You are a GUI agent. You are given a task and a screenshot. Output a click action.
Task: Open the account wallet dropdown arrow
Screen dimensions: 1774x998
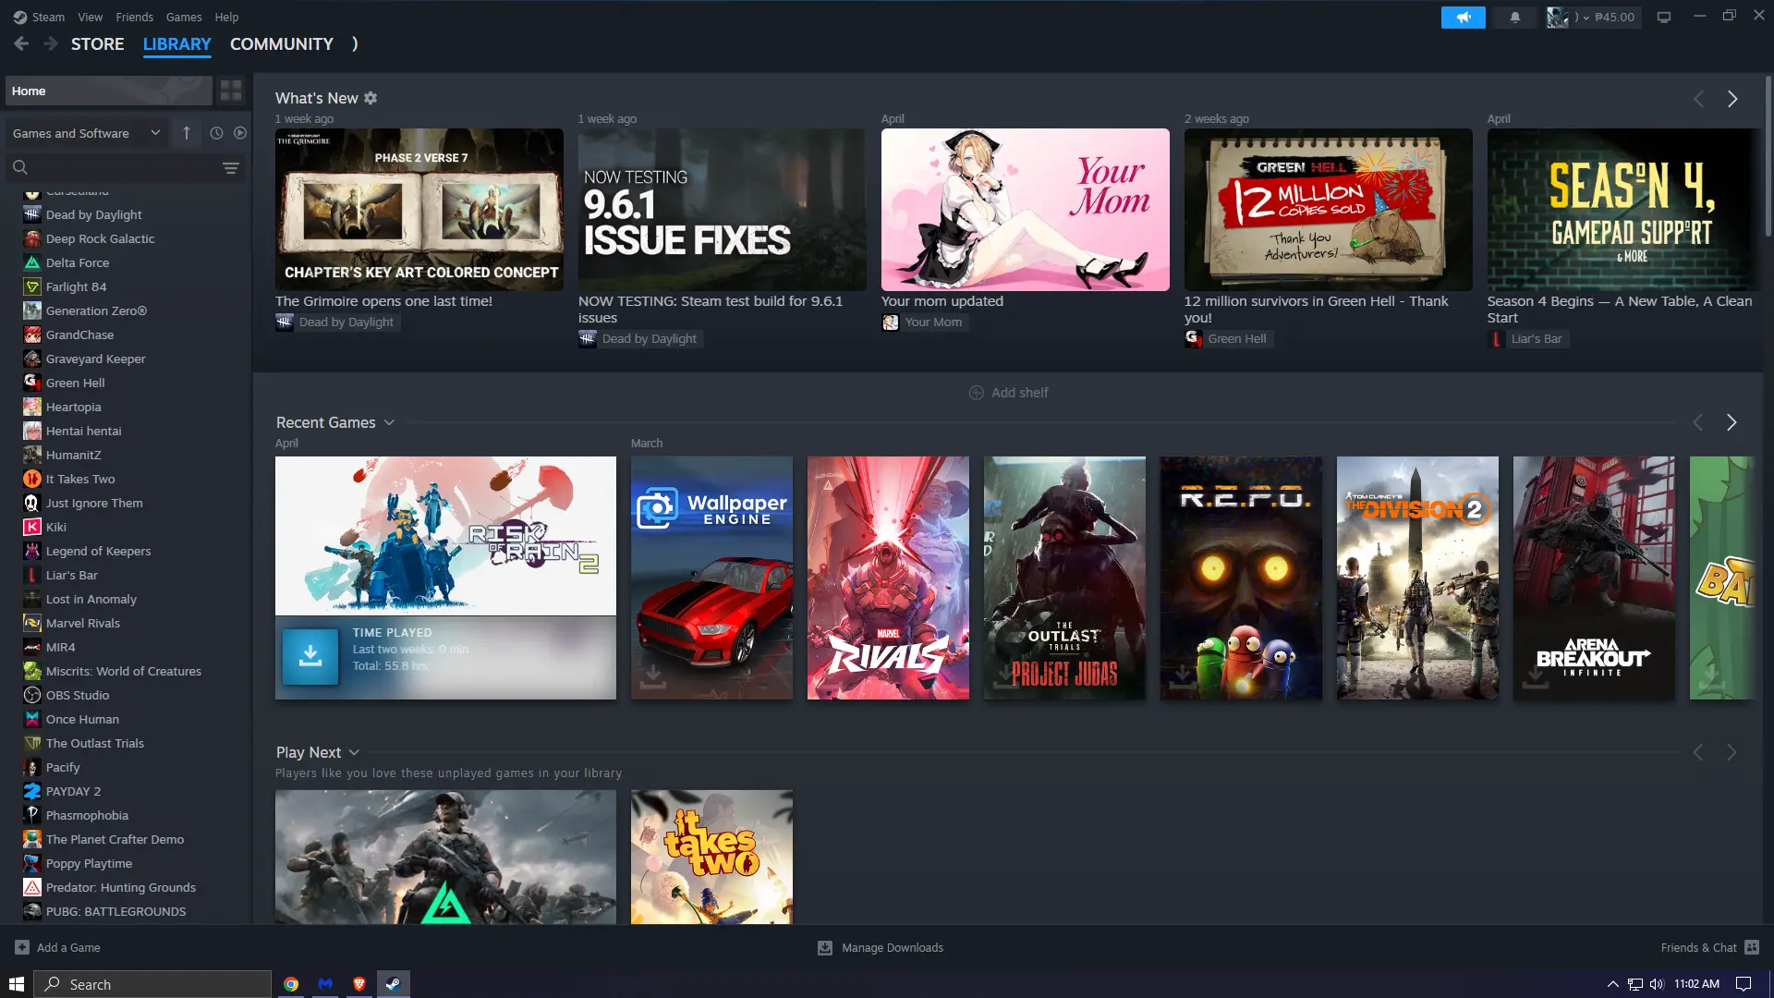click(x=1586, y=18)
